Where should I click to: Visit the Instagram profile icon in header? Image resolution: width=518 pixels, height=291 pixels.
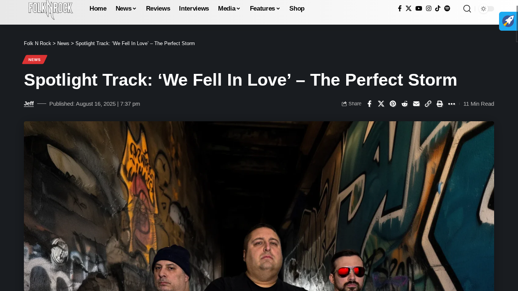coord(429,8)
